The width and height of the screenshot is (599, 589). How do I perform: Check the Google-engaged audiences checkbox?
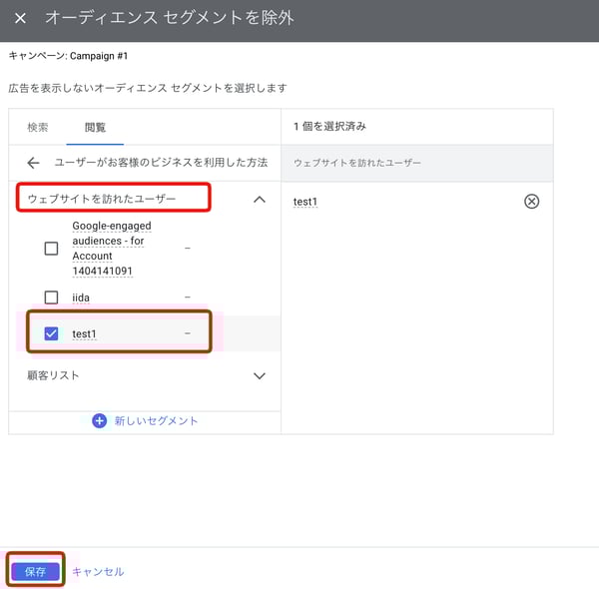tap(51, 249)
